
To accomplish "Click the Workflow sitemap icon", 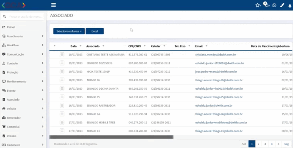I will (x=4, y=45).
